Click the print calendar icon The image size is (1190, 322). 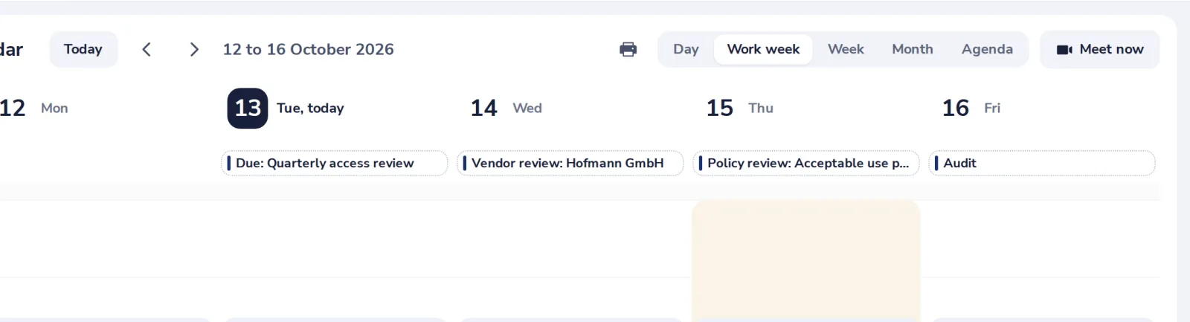click(x=628, y=49)
